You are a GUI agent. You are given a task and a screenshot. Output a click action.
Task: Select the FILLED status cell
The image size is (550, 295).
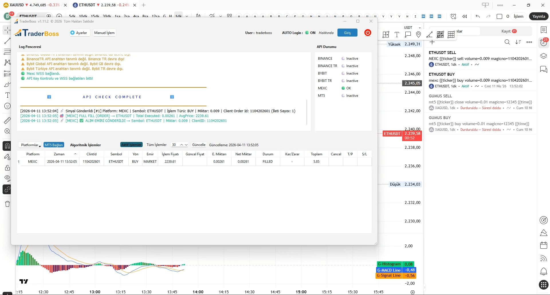(x=268, y=162)
